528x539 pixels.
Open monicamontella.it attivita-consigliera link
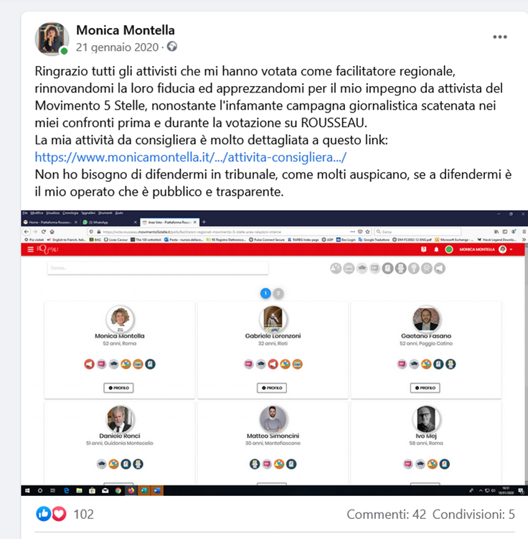pyautogui.click(x=191, y=157)
